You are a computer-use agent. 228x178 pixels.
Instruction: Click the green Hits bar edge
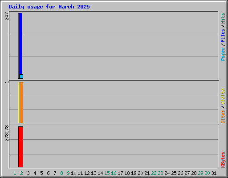coord(18,46)
